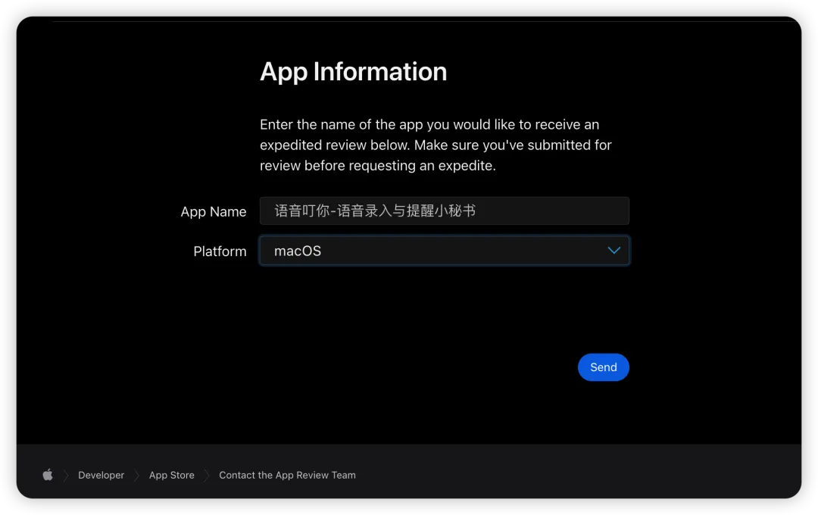
Task: Click the App Name label
Action: [214, 212]
